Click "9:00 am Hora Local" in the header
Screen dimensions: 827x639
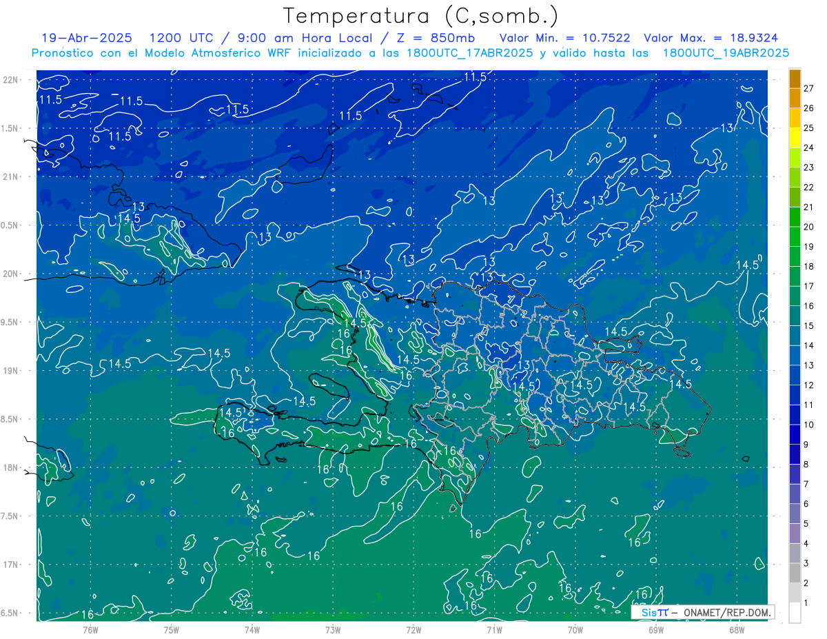[305, 38]
